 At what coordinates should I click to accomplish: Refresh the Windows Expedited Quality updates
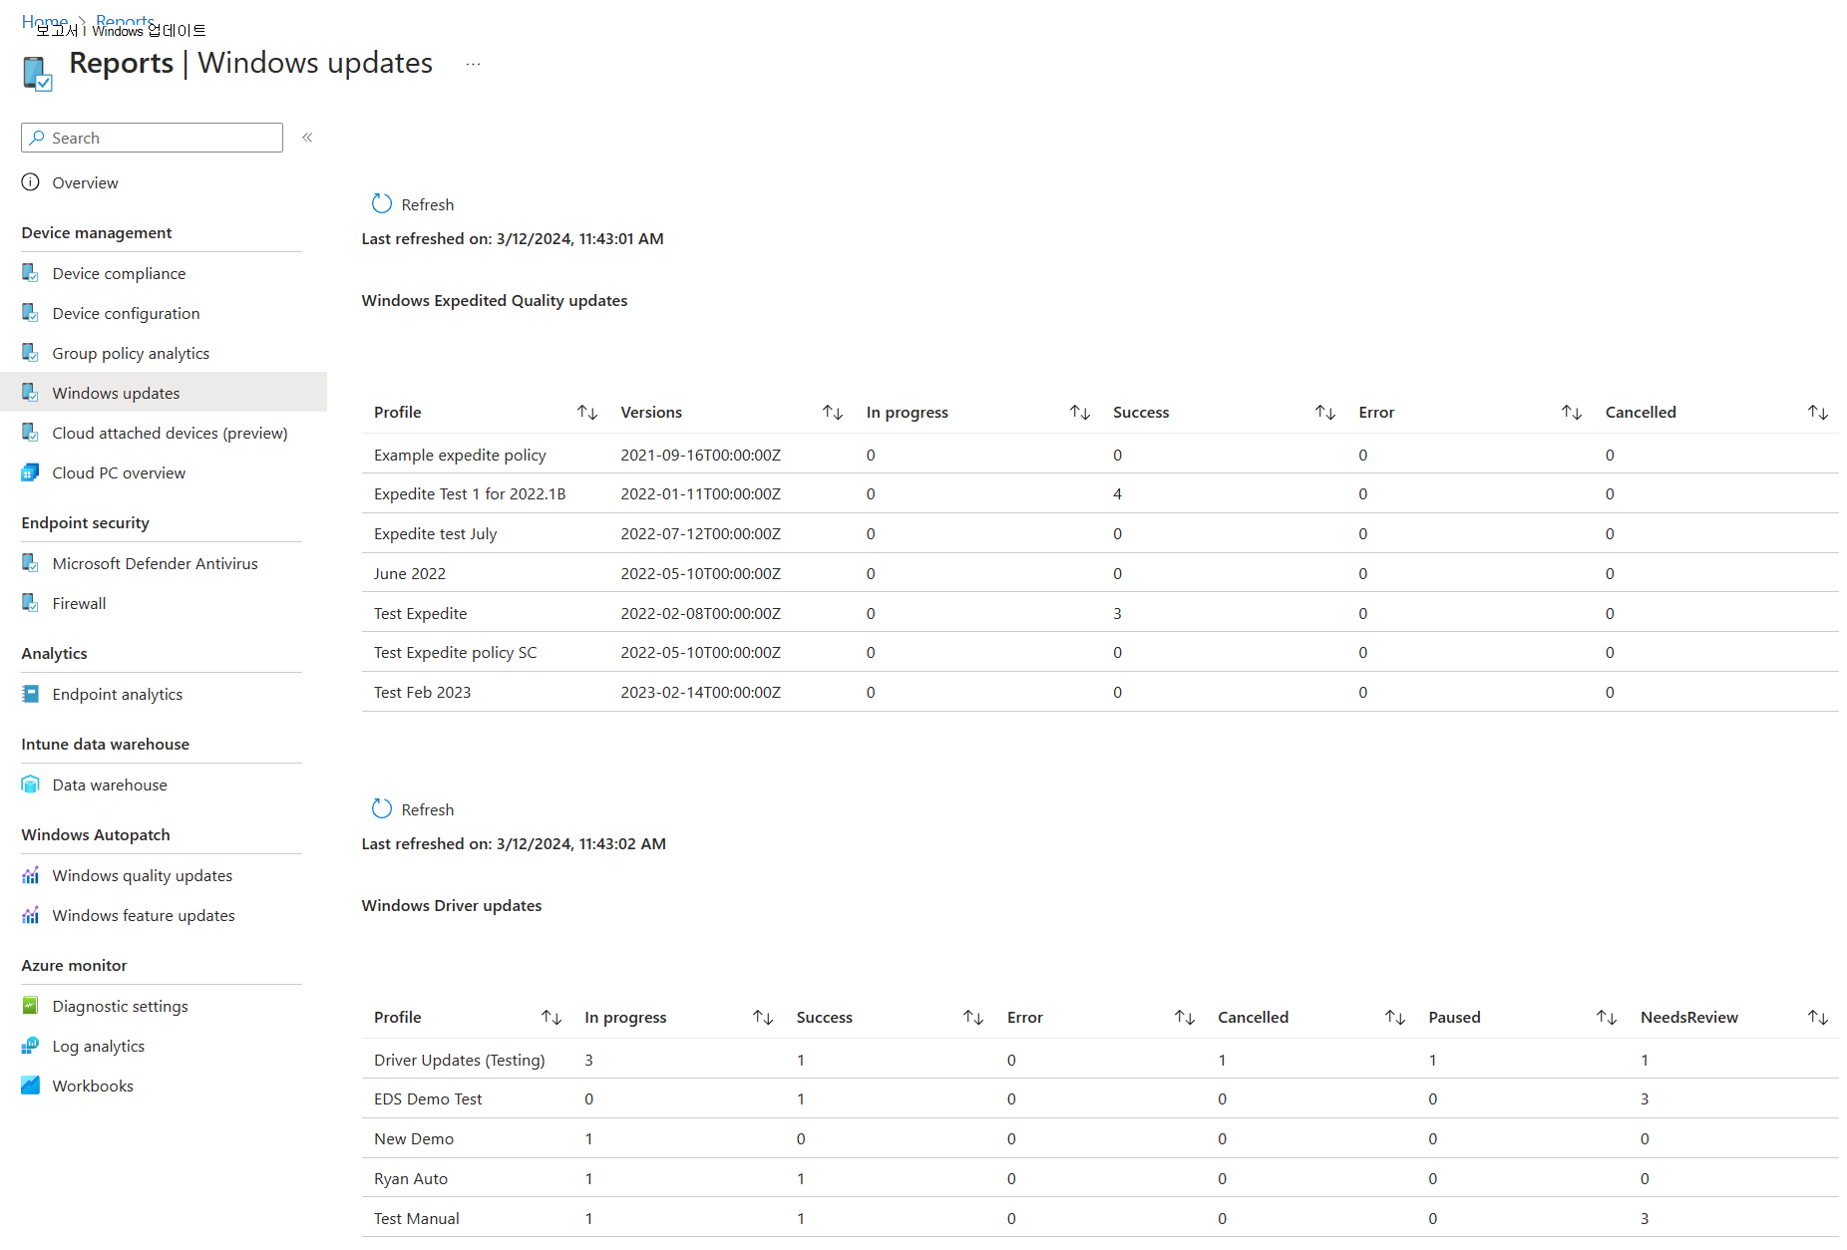(413, 204)
